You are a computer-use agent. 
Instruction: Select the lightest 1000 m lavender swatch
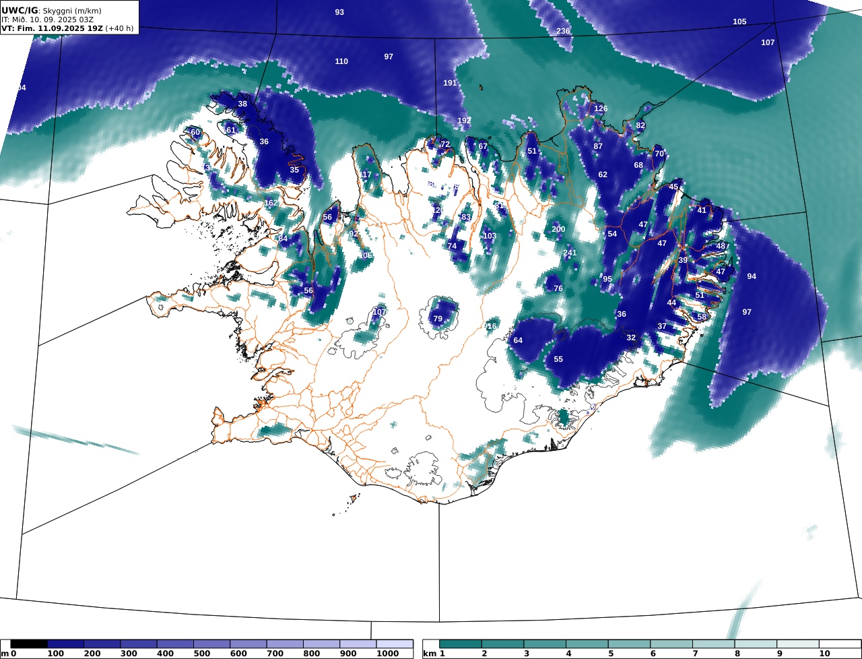[x=394, y=644]
